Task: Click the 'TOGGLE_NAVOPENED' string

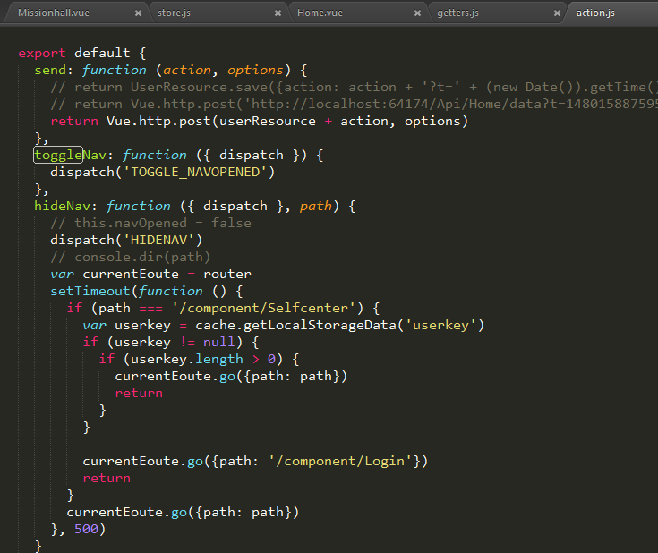Action: tap(195, 172)
